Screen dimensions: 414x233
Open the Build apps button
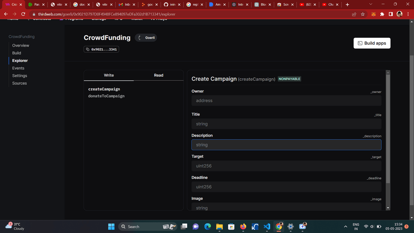click(x=372, y=43)
